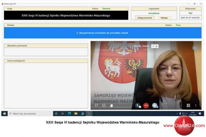Toggle Windows Task View button

(63, 113)
